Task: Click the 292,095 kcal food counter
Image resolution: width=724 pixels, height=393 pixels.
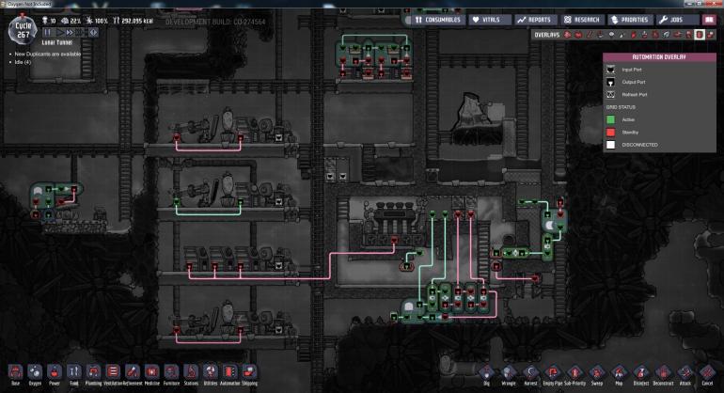Action: 133,21
